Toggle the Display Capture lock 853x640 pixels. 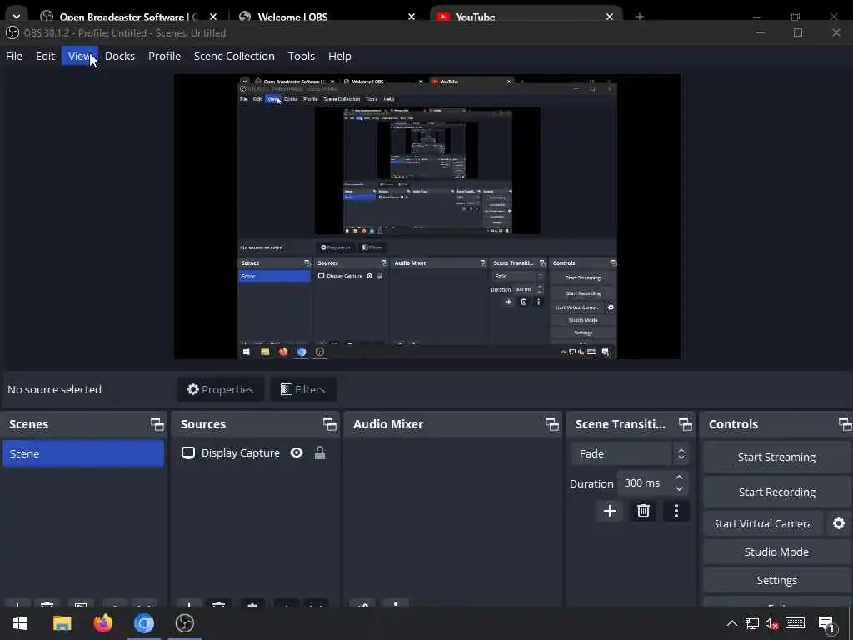320,452
